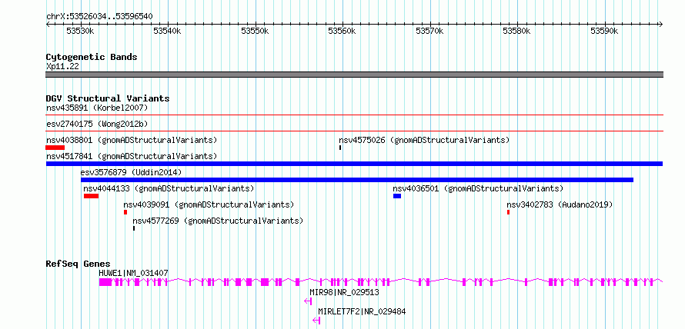Click the 53570k ruler tick label
The height and width of the screenshot is (329, 685).
430,32
